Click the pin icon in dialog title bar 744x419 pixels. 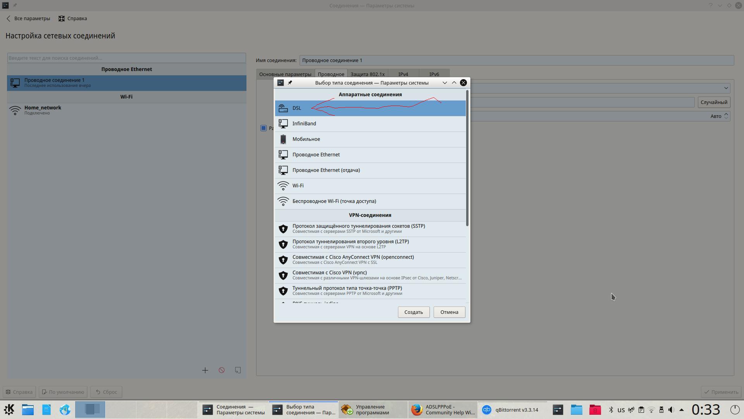tap(290, 83)
